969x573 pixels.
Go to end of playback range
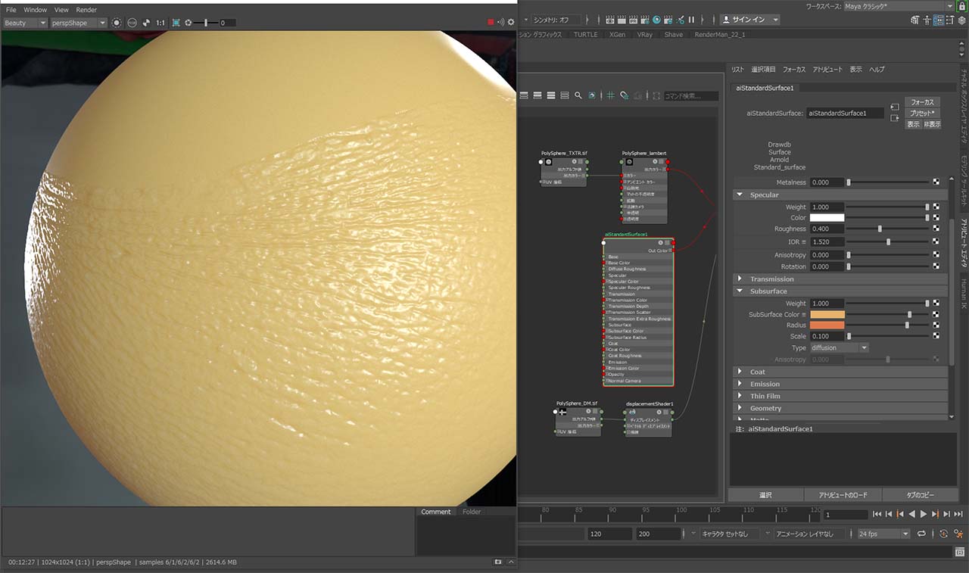point(959,514)
